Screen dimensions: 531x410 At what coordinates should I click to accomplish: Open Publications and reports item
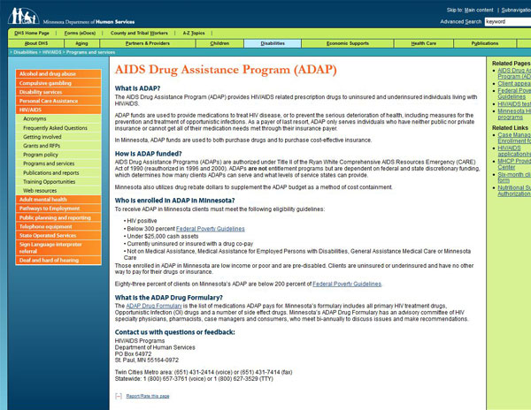tap(58, 172)
